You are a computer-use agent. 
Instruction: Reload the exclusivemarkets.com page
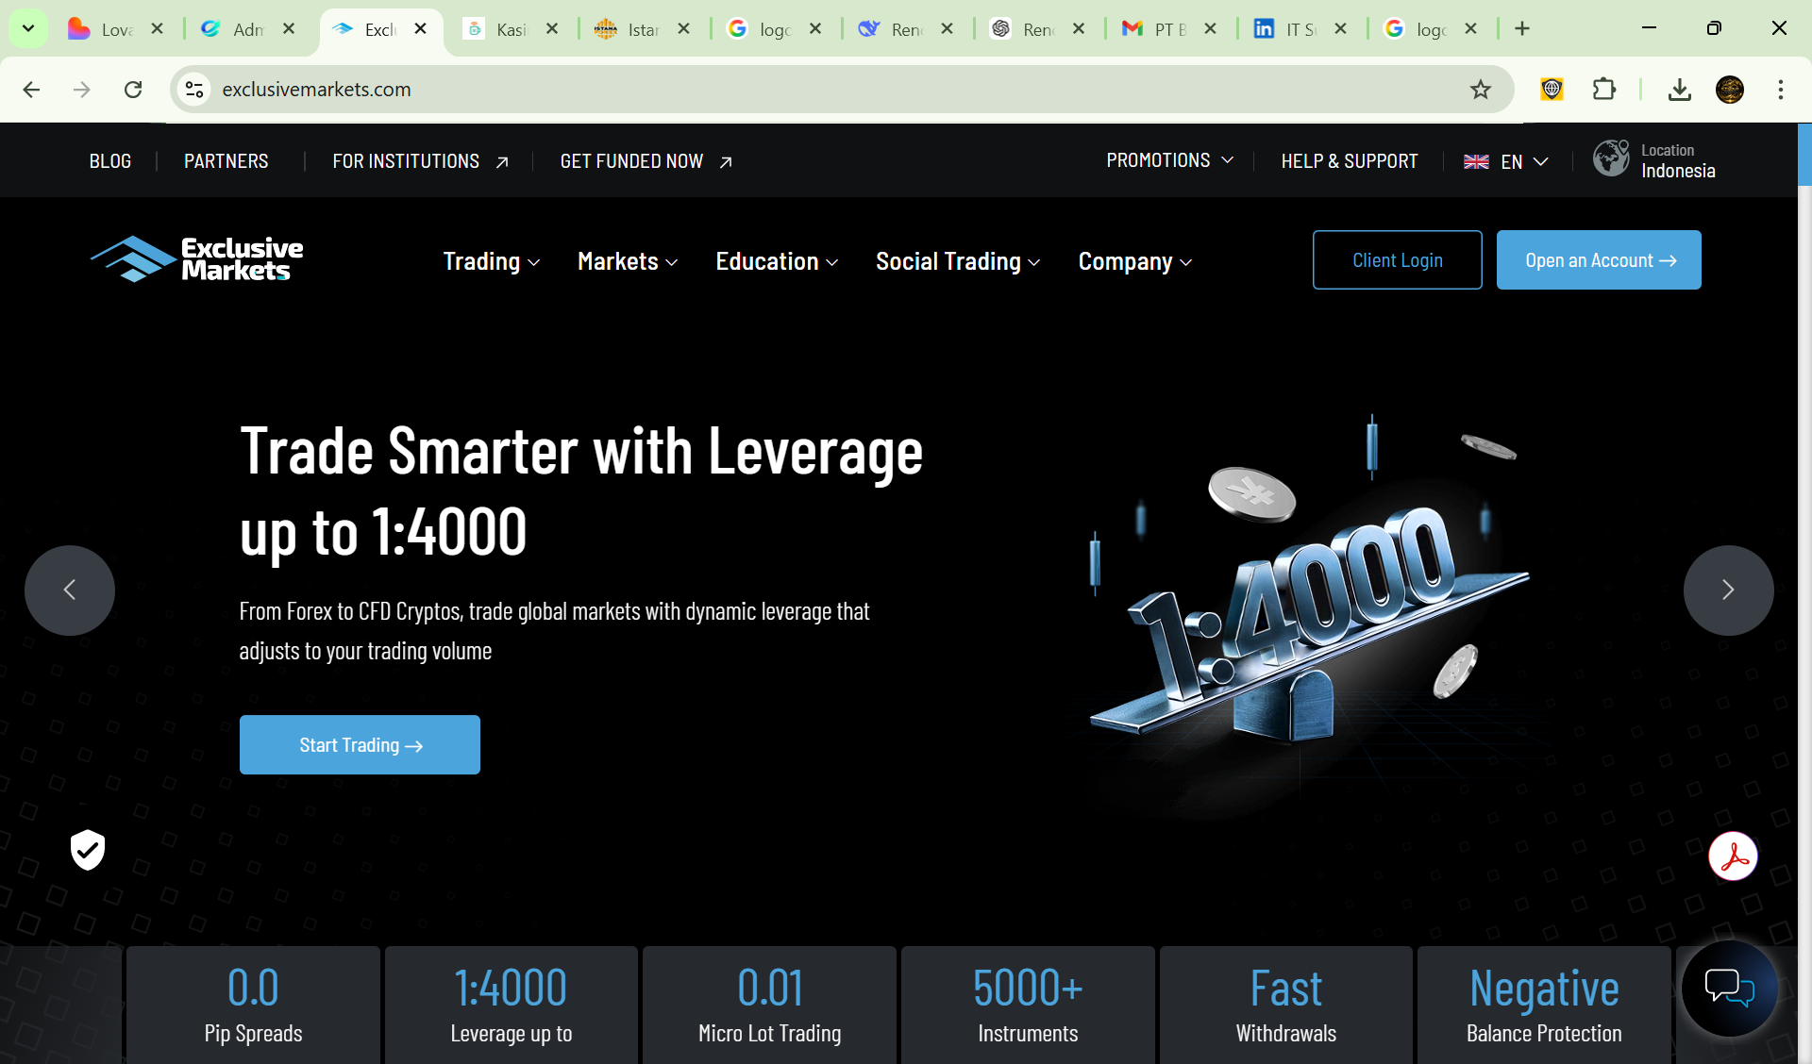[x=133, y=90]
